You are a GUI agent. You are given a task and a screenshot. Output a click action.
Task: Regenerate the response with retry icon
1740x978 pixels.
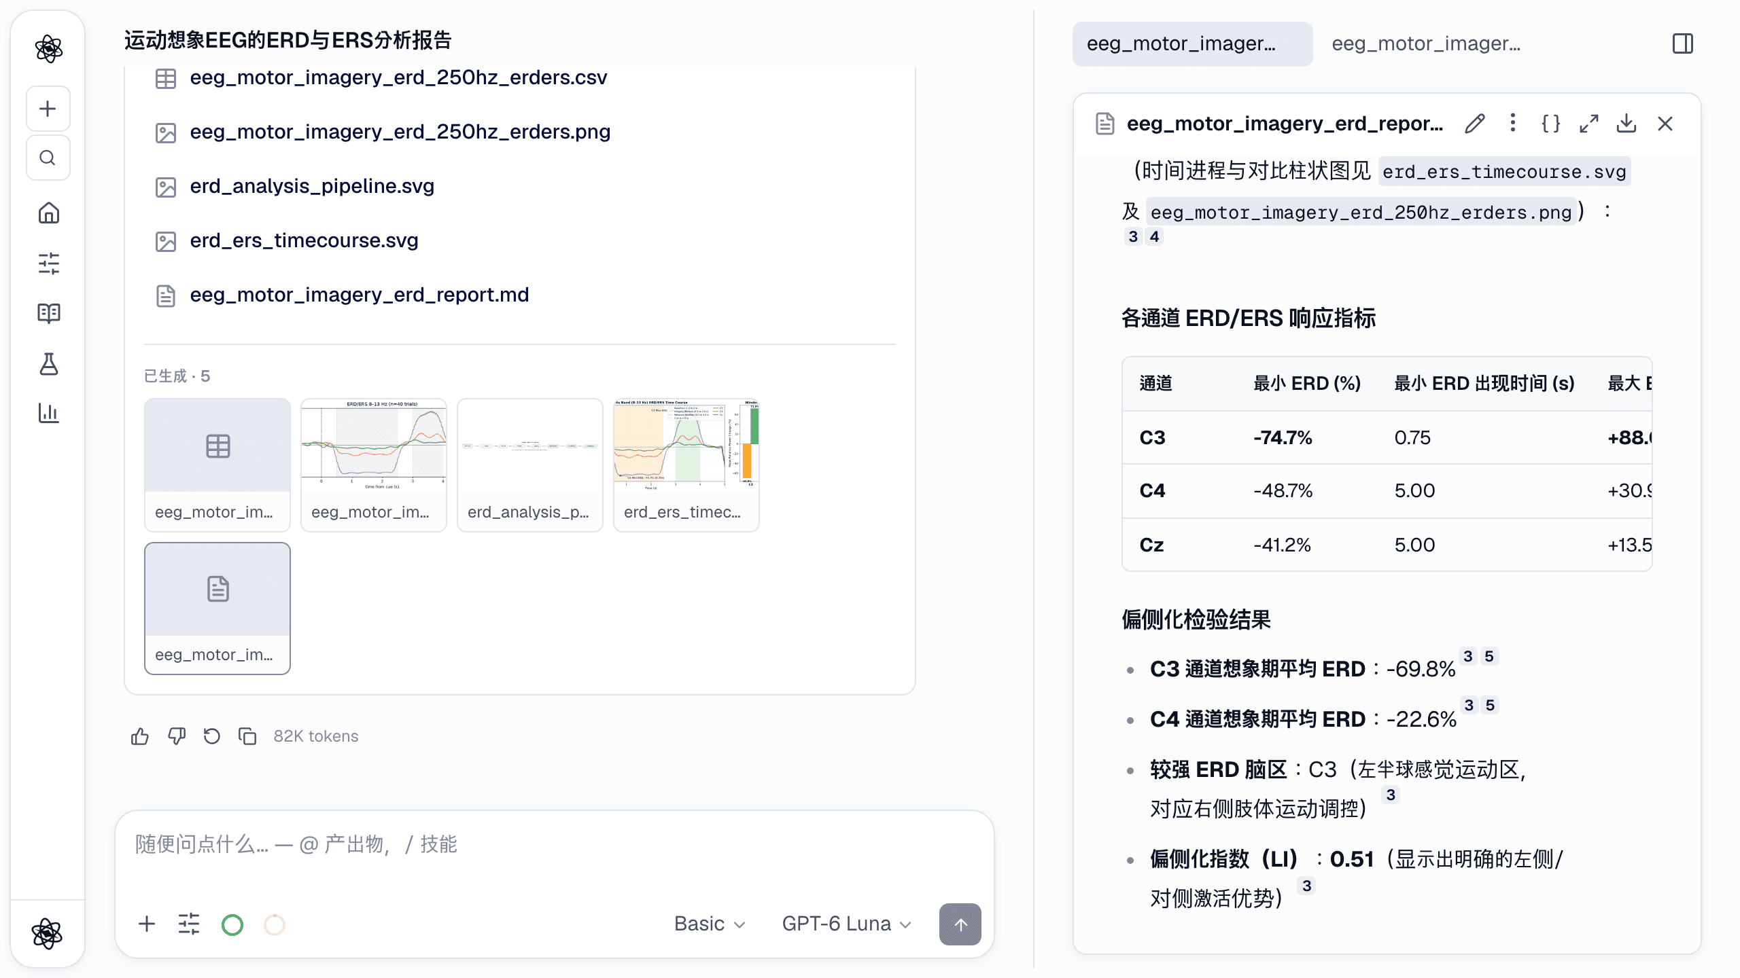212,736
